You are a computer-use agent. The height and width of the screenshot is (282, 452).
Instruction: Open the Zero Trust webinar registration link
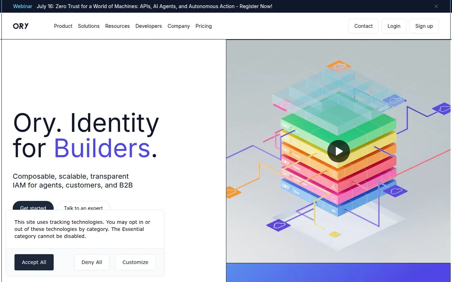(x=154, y=6)
